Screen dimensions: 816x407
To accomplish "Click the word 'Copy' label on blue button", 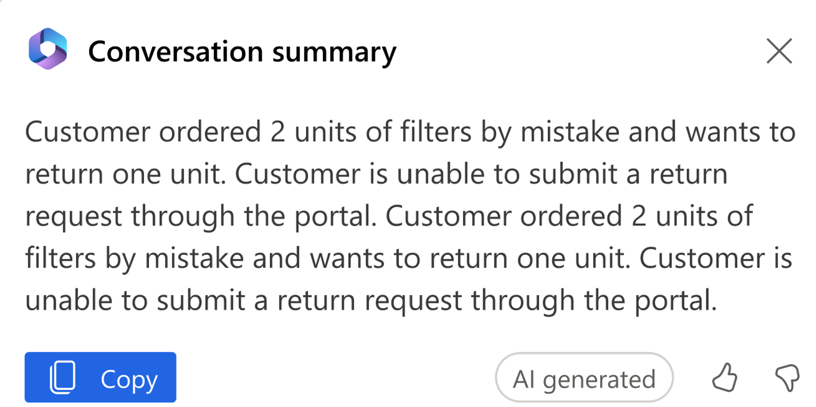I will (129, 380).
